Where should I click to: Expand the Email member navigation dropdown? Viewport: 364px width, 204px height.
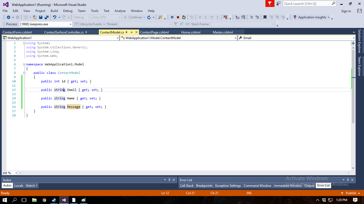pyautogui.click(x=354, y=38)
